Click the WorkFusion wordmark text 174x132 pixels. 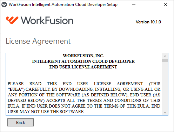point(47,20)
